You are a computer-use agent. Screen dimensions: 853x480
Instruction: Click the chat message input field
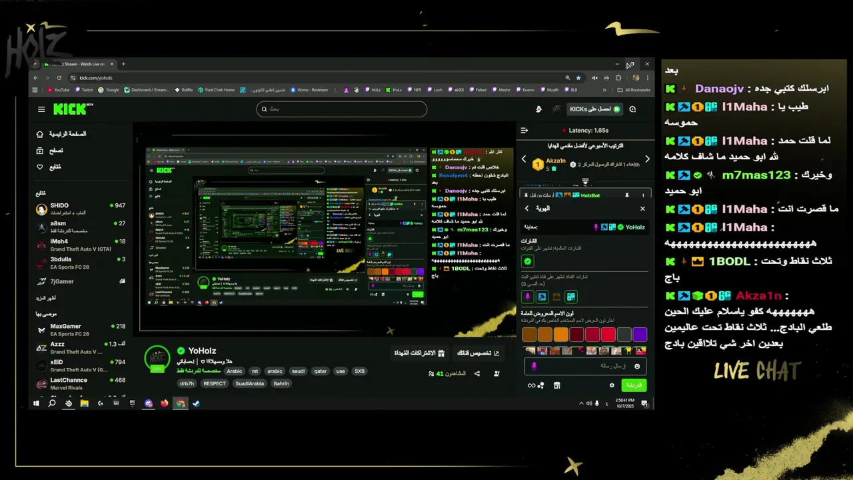click(584, 366)
